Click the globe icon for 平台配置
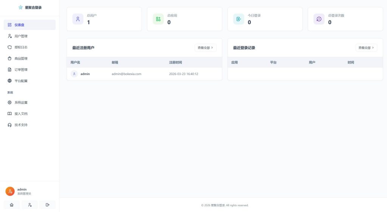The height and width of the screenshot is (212, 387). (9, 81)
